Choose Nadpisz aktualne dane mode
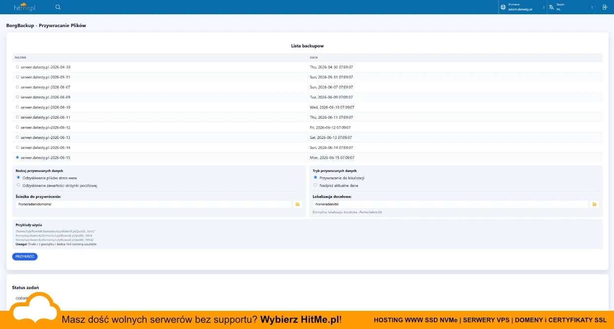 coord(315,185)
